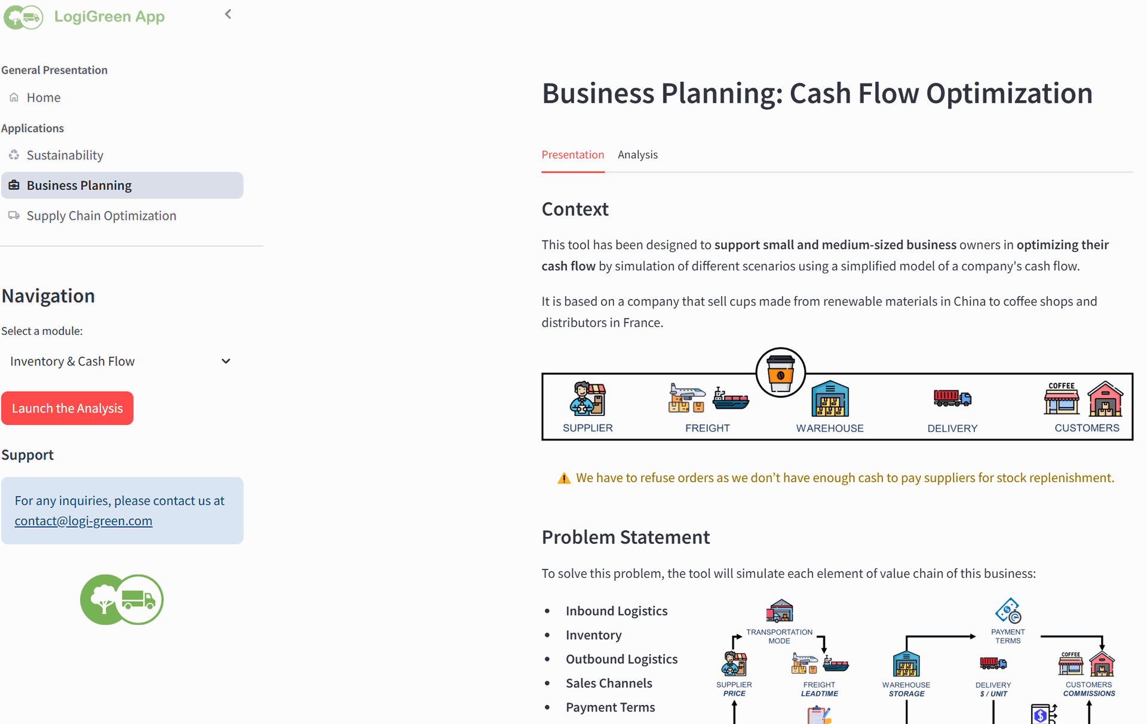Click the coffee cup icon in the diagram
This screenshot has height=724, width=1147.
(780, 372)
